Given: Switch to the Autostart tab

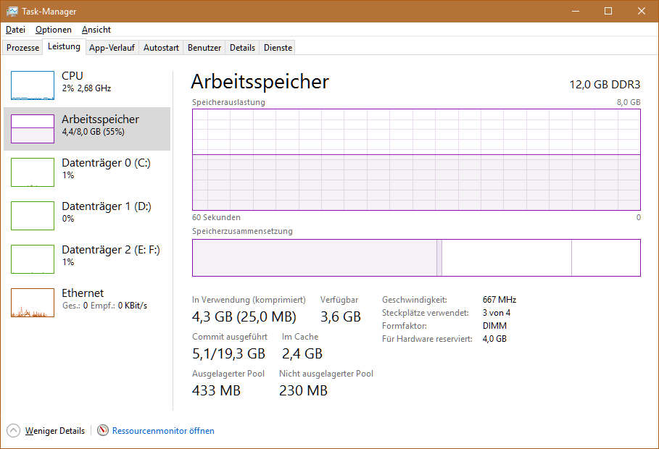Looking at the screenshot, I should pyautogui.click(x=161, y=48).
